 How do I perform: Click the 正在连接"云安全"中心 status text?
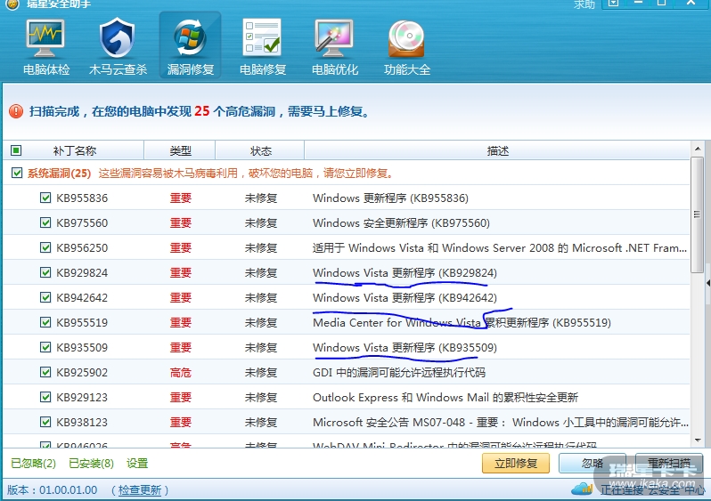point(652,489)
